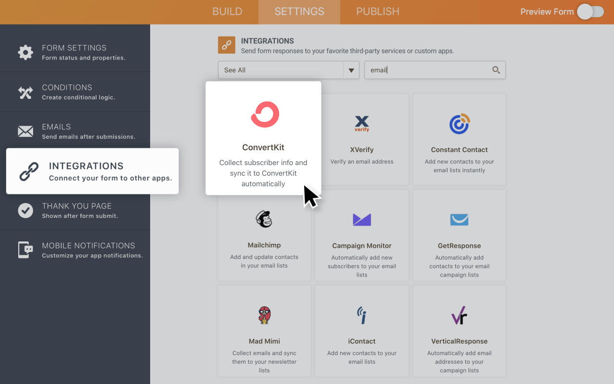The height and width of the screenshot is (384, 614).
Task: Select the Mailchimp monkey icon
Action: click(x=264, y=219)
